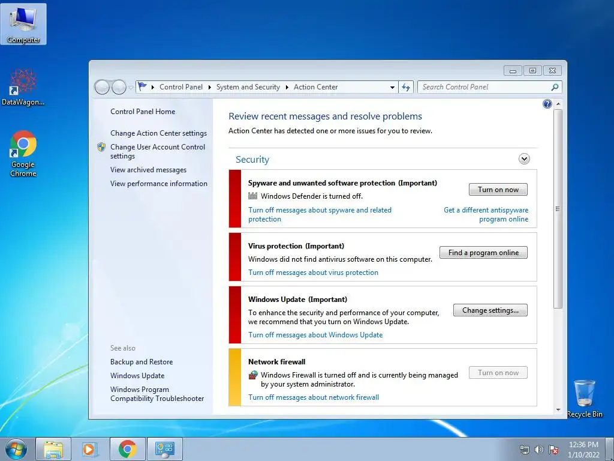Go to Control Panel Home
Image resolution: width=614 pixels, height=461 pixels.
point(143,111)
